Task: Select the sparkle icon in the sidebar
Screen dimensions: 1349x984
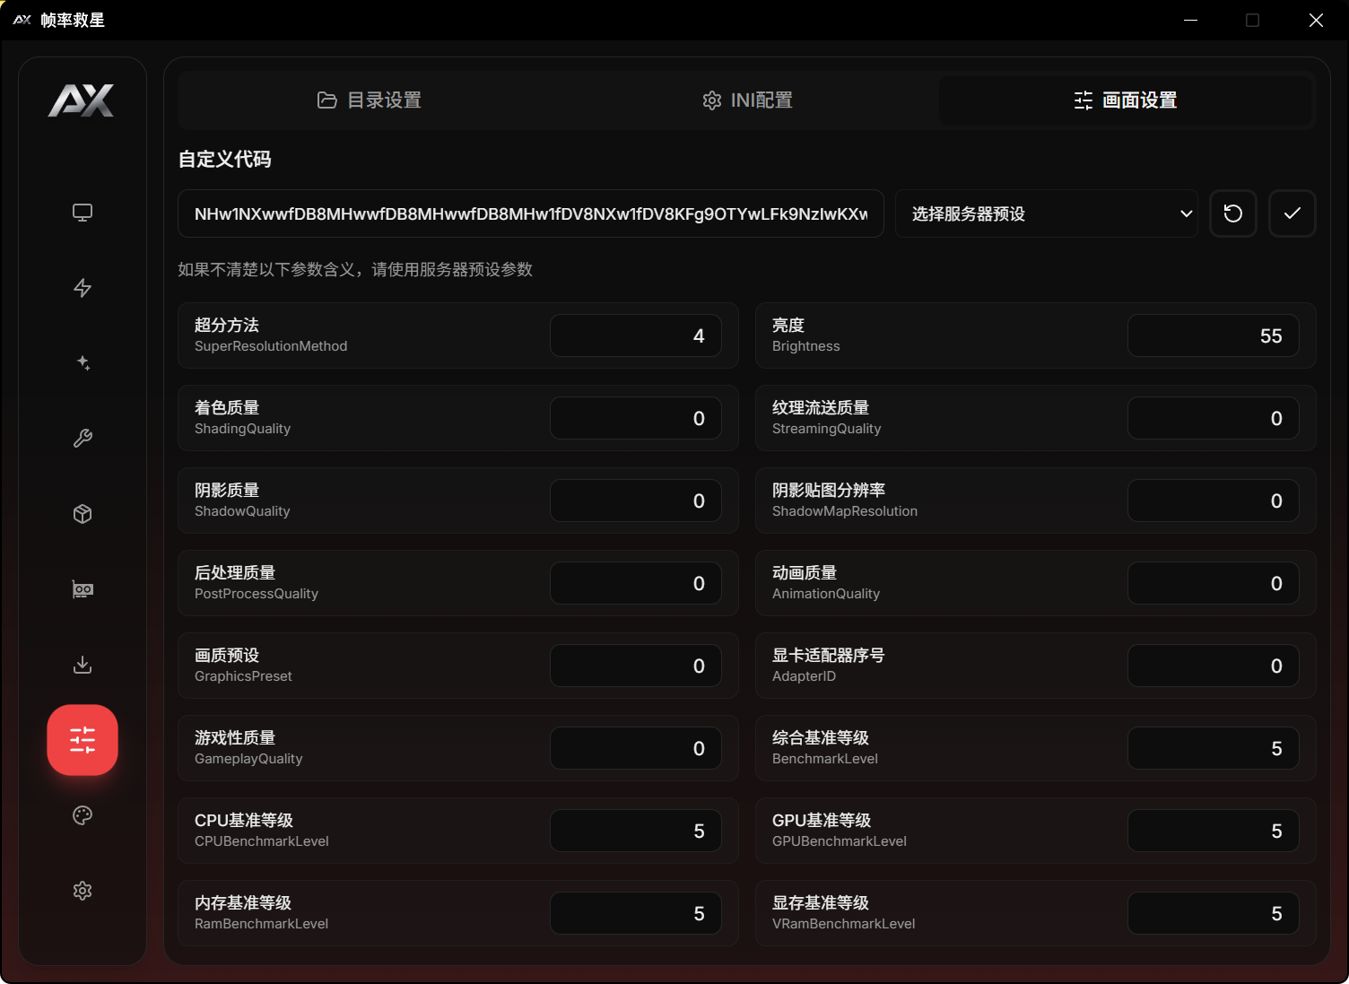Action: point(83,363)
